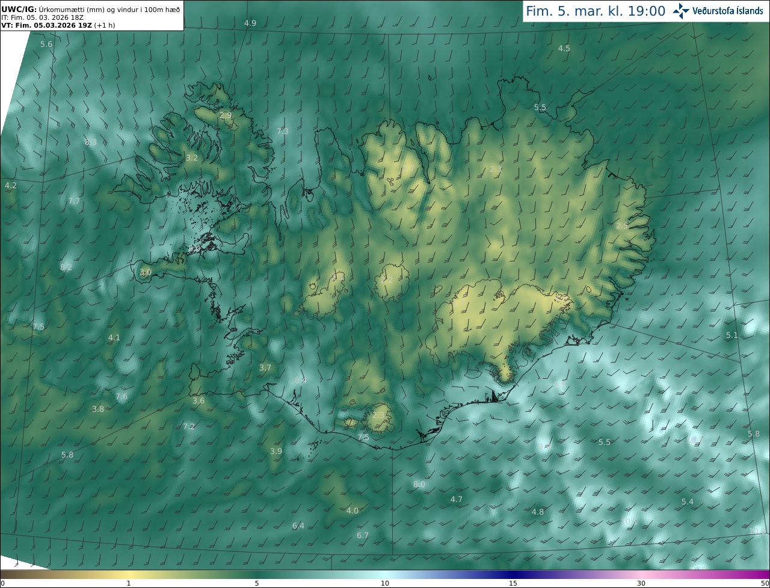
Task: Click the 3.9 value south of Iceland
Action: click(276, 451)
